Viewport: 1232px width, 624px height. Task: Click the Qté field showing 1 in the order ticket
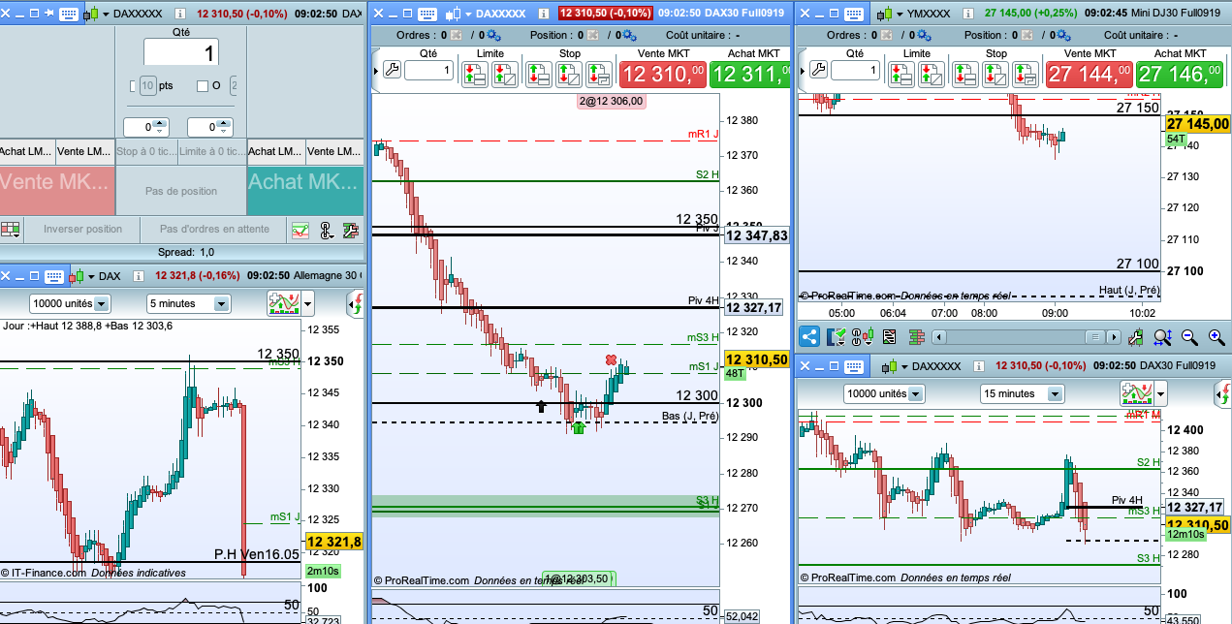pyautogui.click(x=182, y=52)
